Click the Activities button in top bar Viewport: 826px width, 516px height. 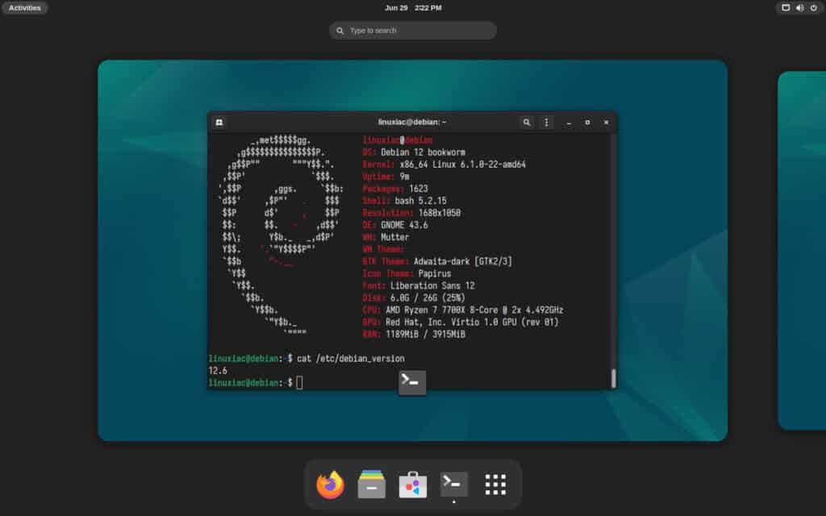[x=24, y=8]
